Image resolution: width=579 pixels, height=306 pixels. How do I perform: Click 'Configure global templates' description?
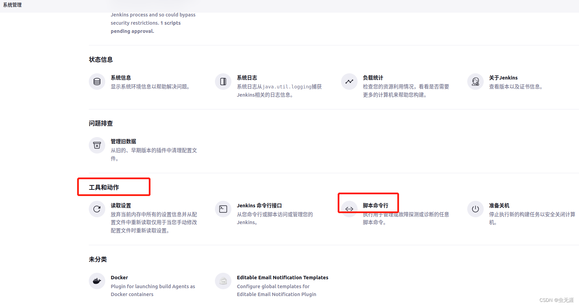277,290
